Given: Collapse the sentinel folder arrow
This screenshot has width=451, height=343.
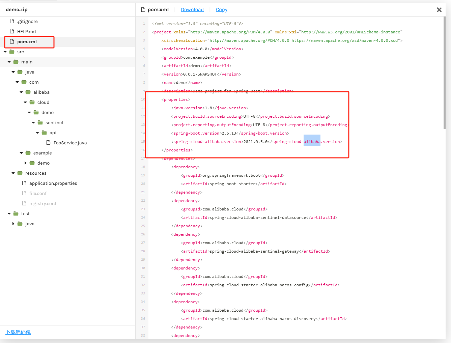Looking at the screenshot, I should [x=33, y=122].
